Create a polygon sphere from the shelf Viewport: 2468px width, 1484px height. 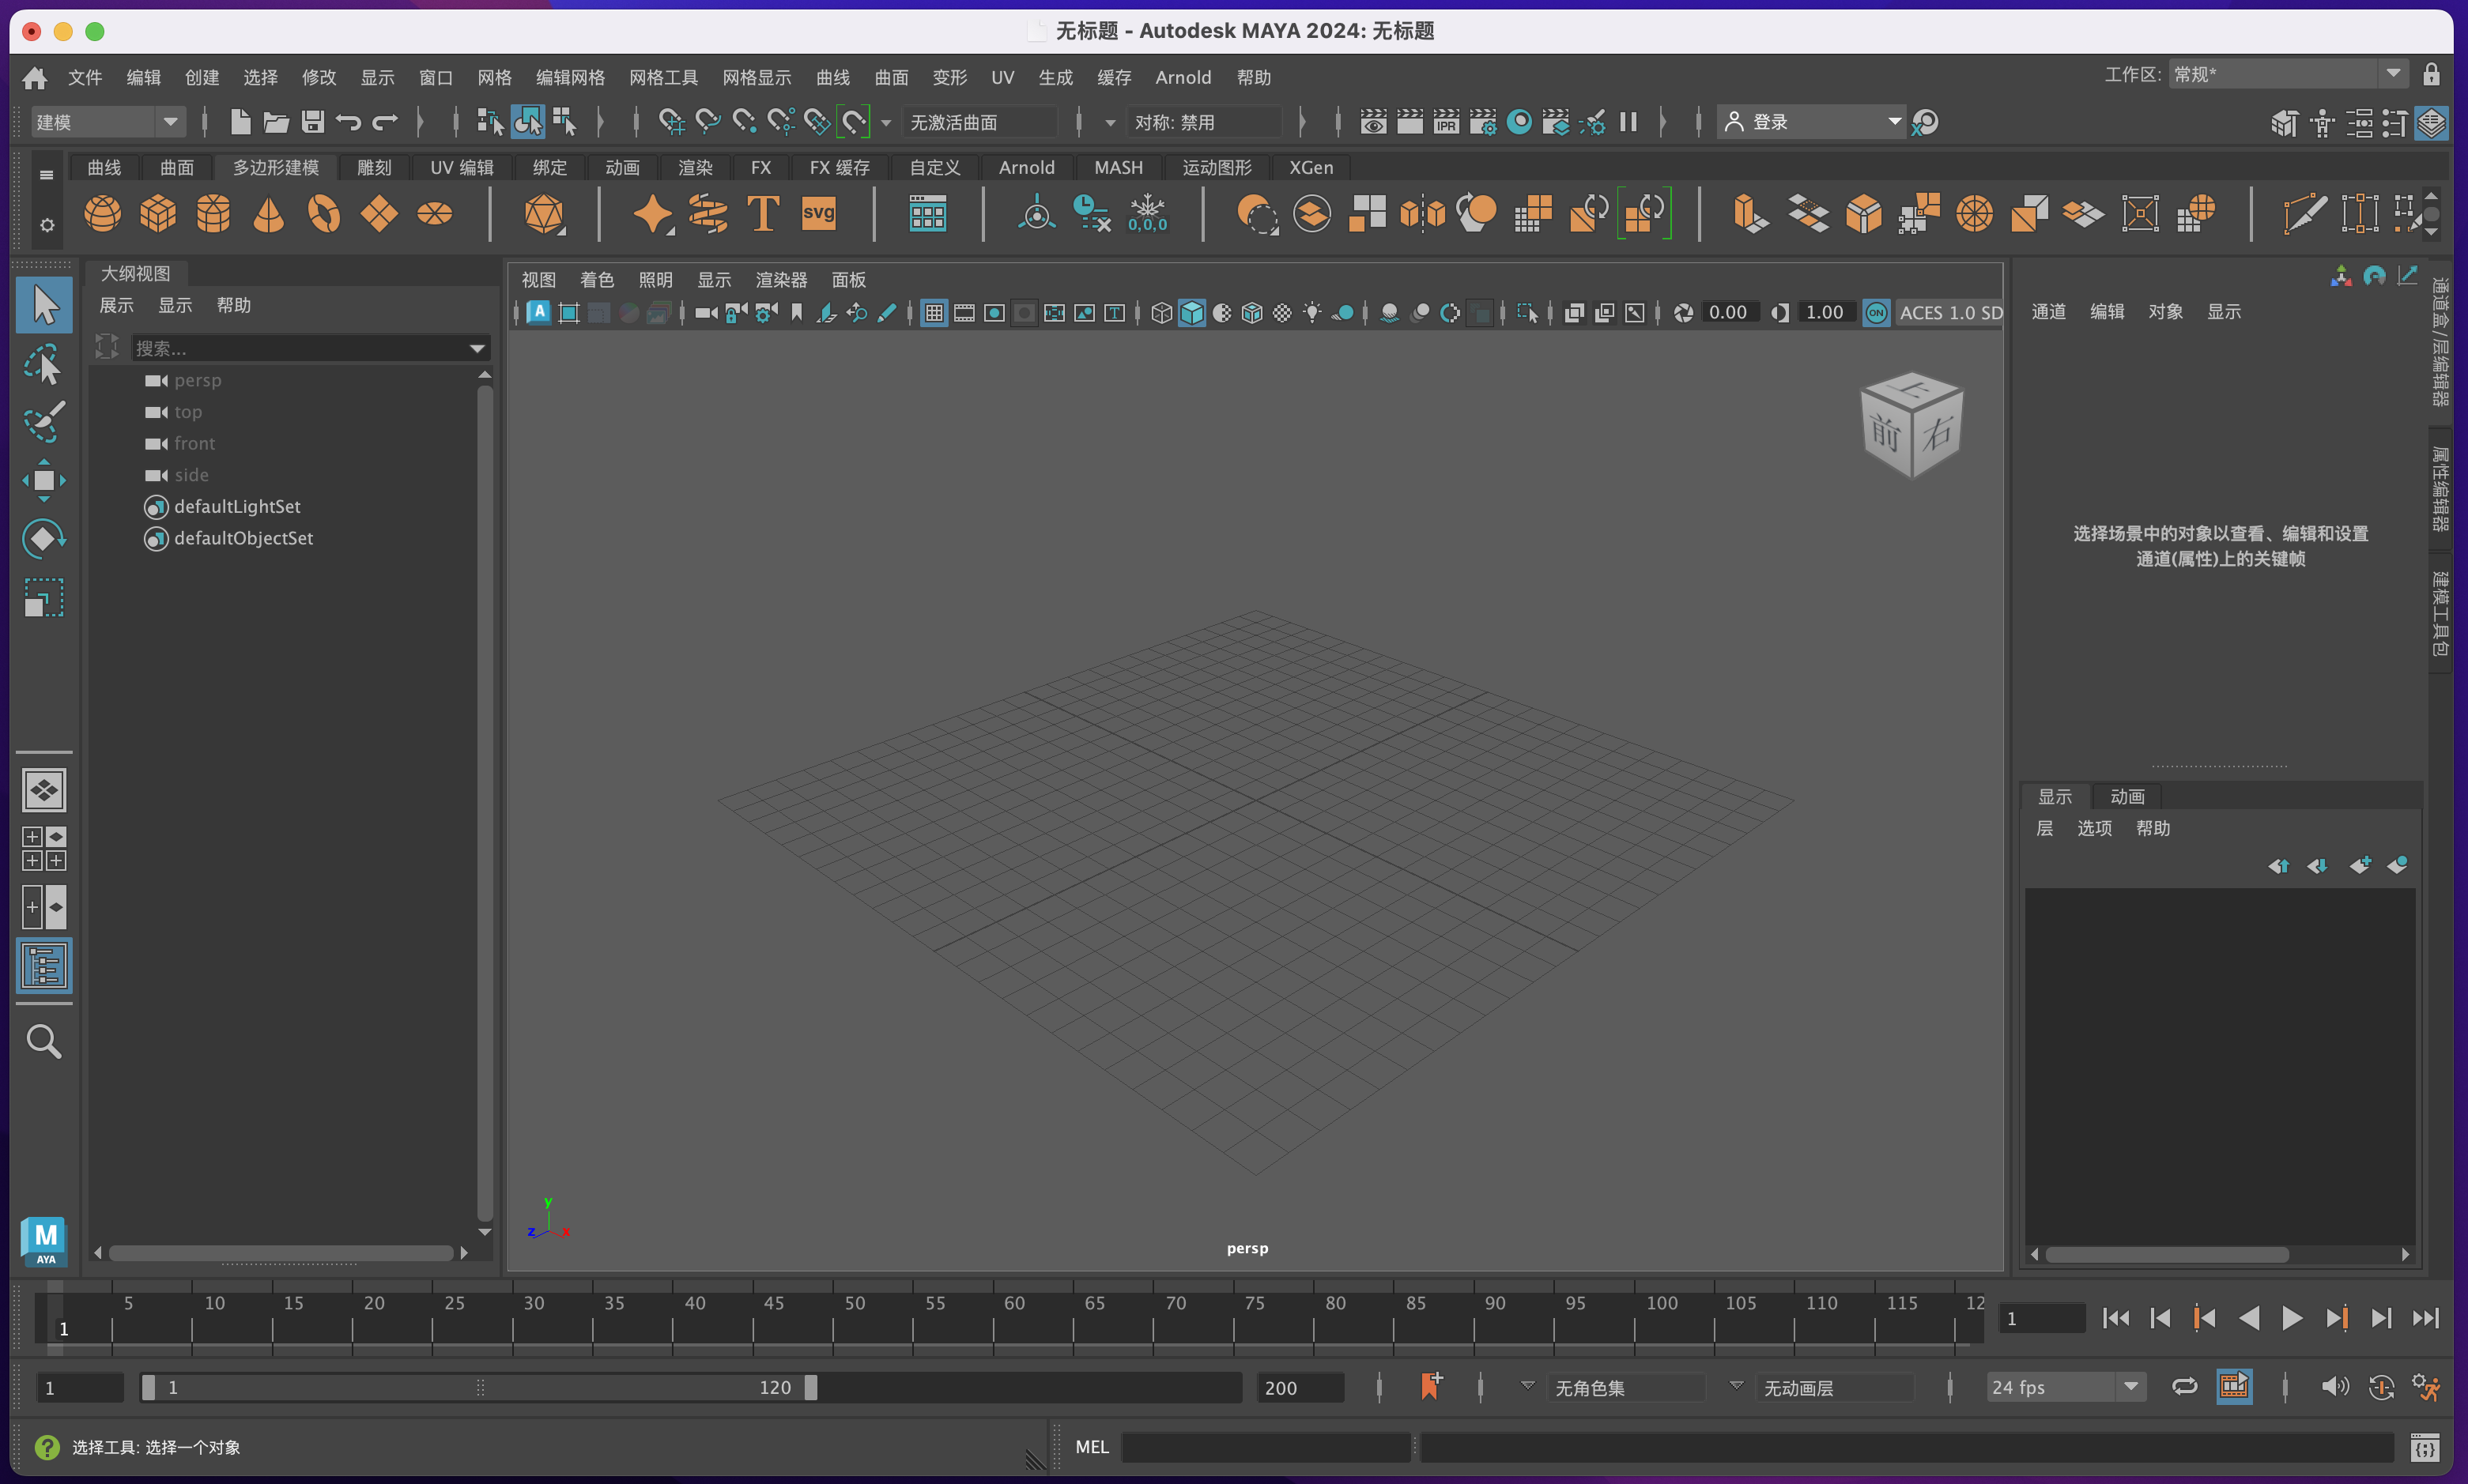102,213
